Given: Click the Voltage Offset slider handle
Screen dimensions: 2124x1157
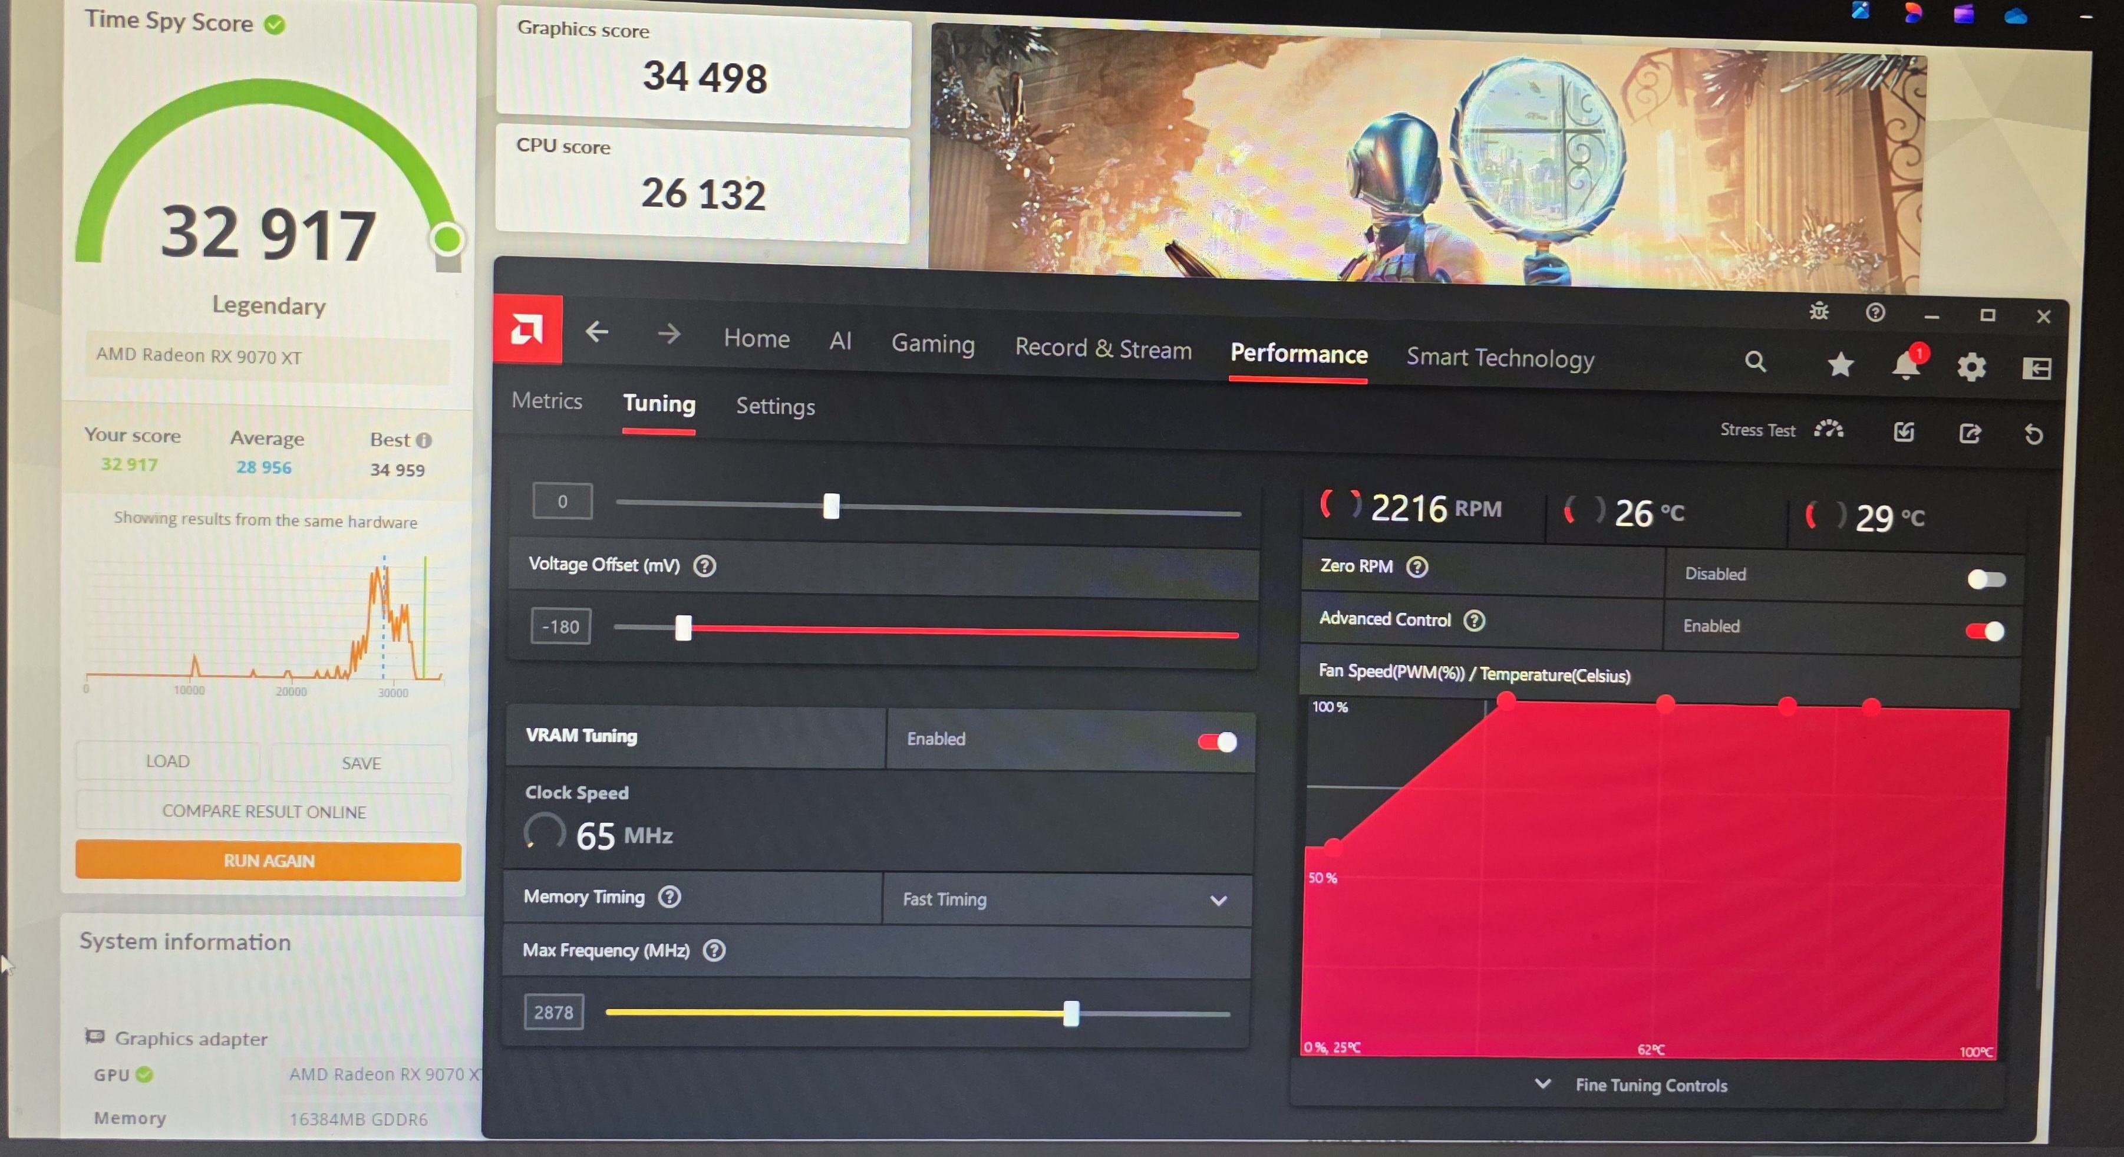Looking at the screenshot, I should pos(684,628).
